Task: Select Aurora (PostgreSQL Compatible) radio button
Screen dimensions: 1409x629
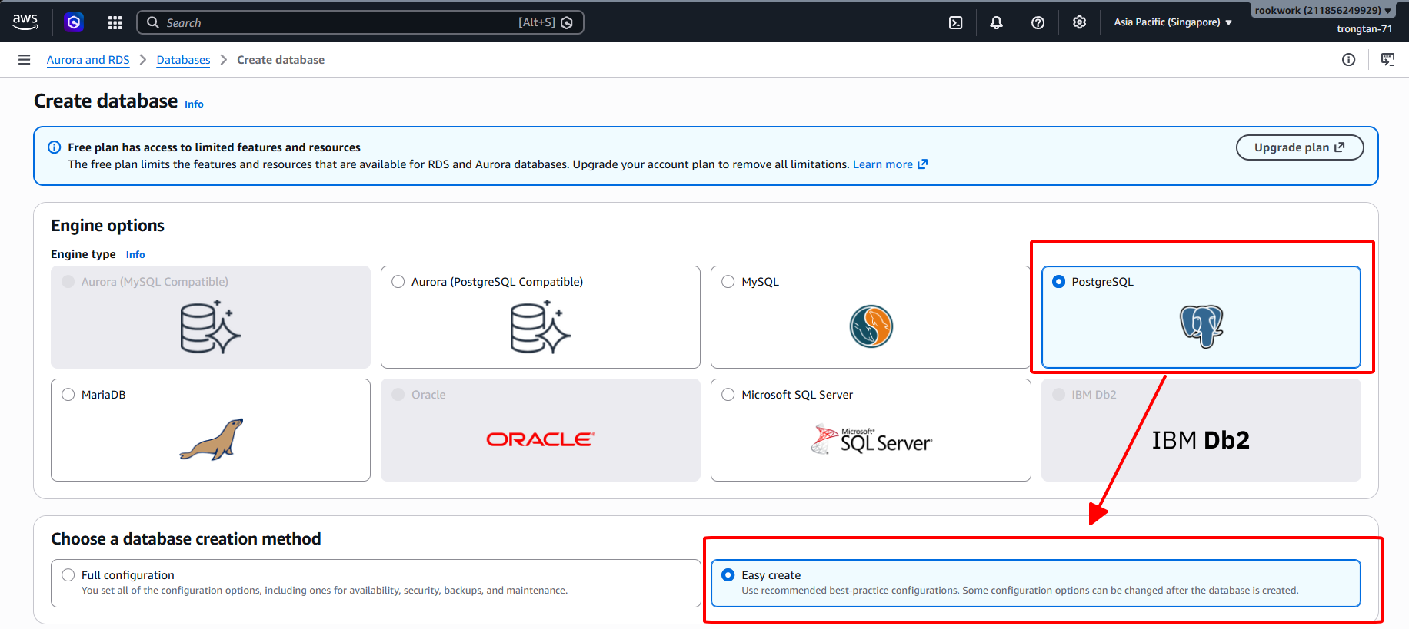Action: click(398, 282)
